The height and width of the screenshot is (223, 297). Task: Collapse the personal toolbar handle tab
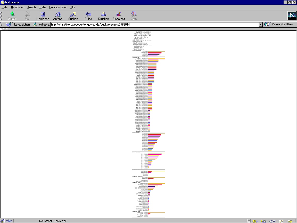click(5, 29)
